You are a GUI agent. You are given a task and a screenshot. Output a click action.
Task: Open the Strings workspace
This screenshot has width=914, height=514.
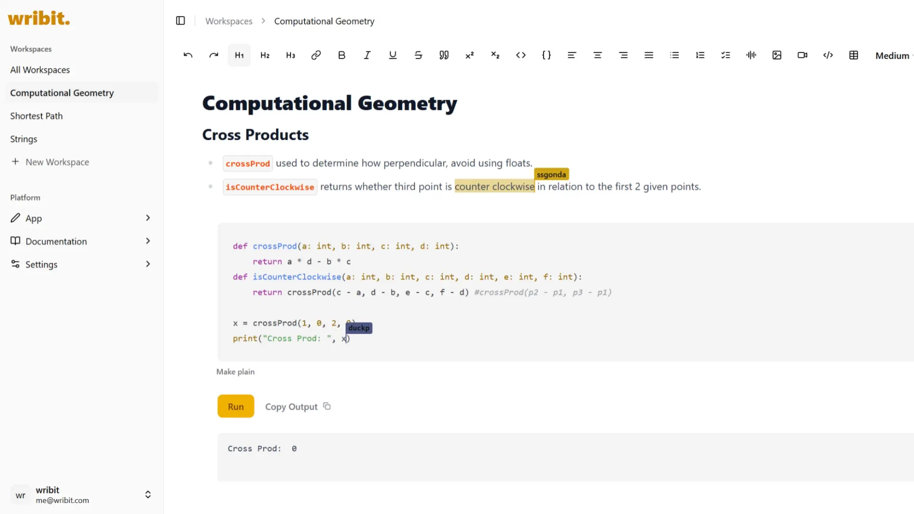24,139
